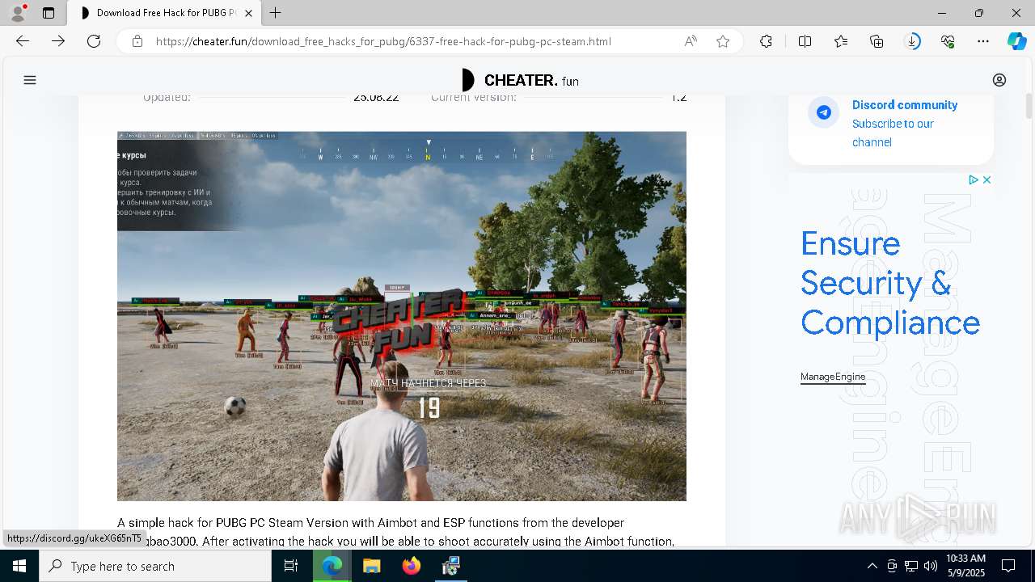Open the site user account icon
The width and height of the screenshot is (1035, 582).
[x=999, y=80]
